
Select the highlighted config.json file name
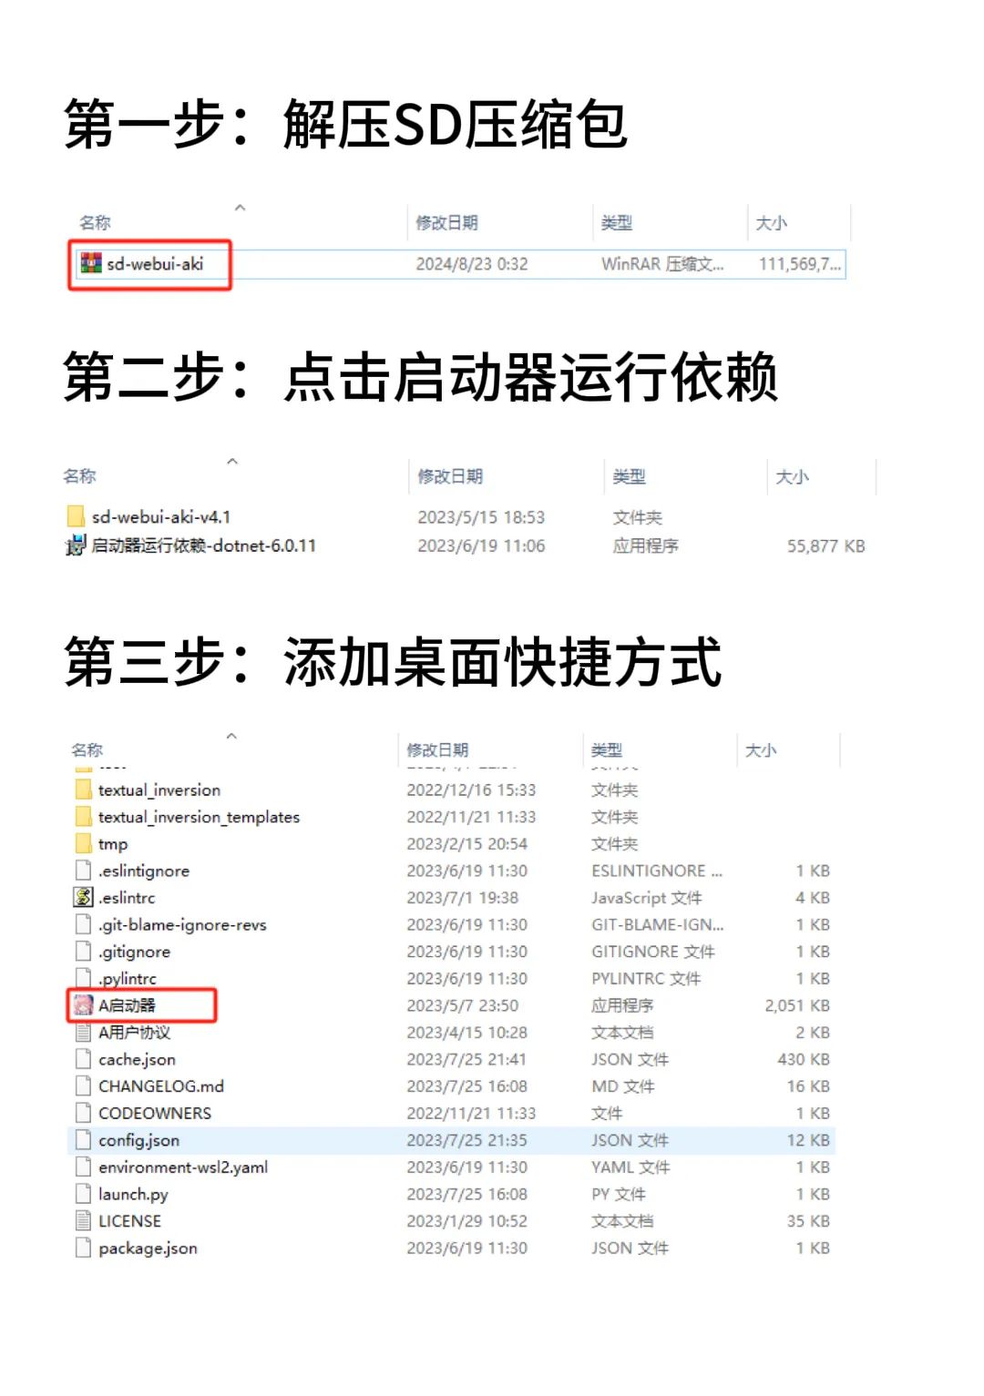138,1141
